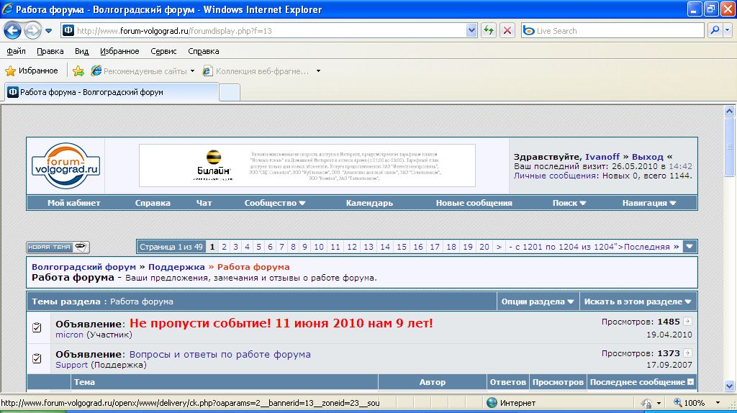Open Favorites star button

click(32, 71)
